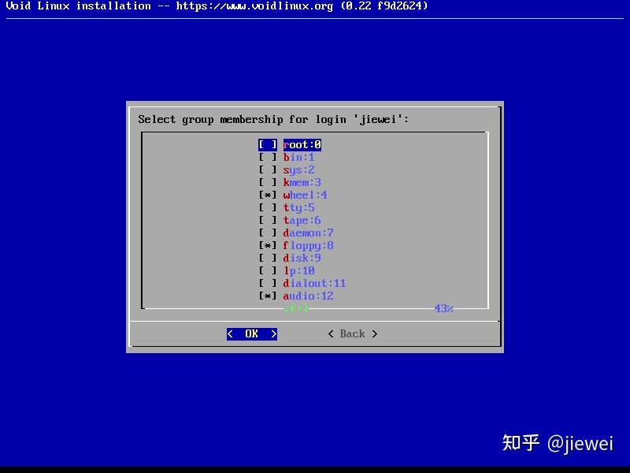Enable the root:0 group checkbox

(267, 144)
